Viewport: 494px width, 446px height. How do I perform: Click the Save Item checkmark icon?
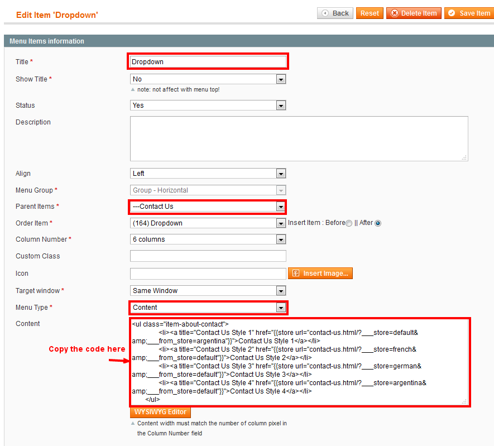pos(452,13)
